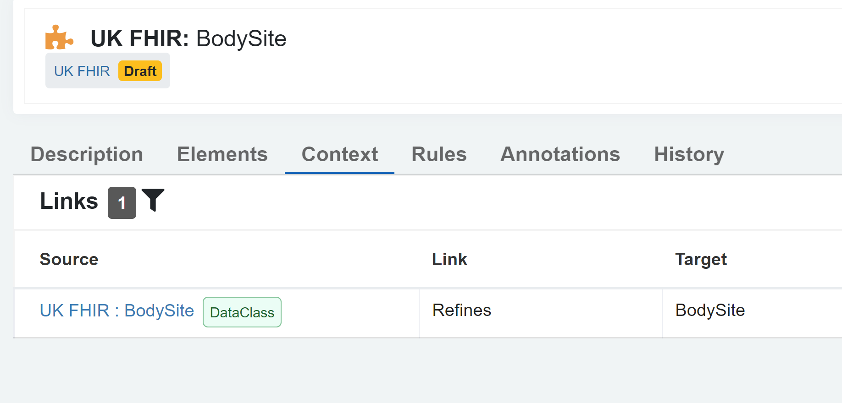Viewport: 842px width, 403px height.
Task: Switch to the Elements tab
Action: click(x=222, y=154)
